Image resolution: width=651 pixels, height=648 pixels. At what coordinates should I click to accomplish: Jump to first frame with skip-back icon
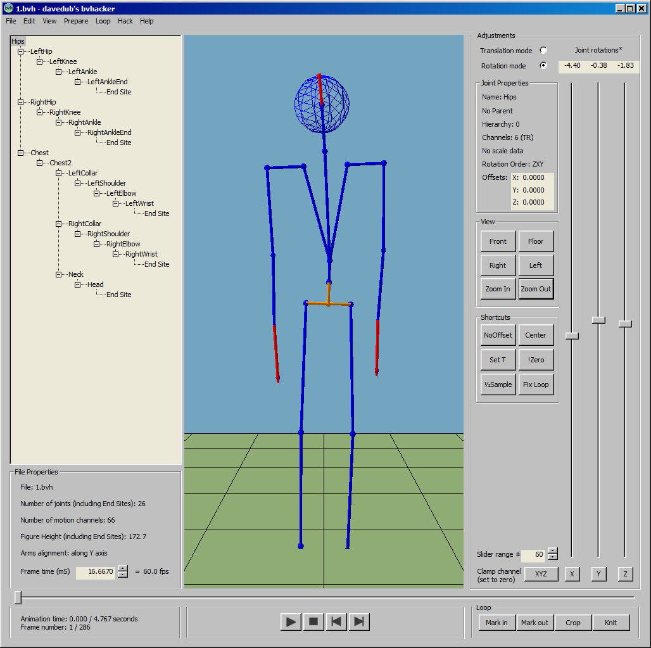point(336,621)
